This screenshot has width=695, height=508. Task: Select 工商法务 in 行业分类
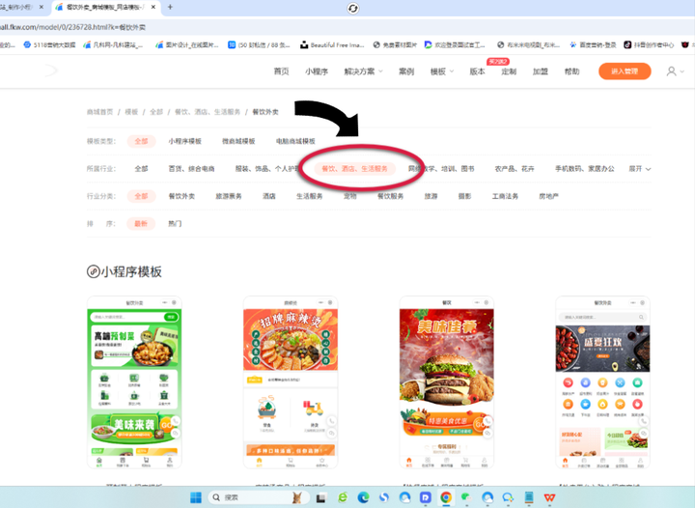click(x=505, y=196)
